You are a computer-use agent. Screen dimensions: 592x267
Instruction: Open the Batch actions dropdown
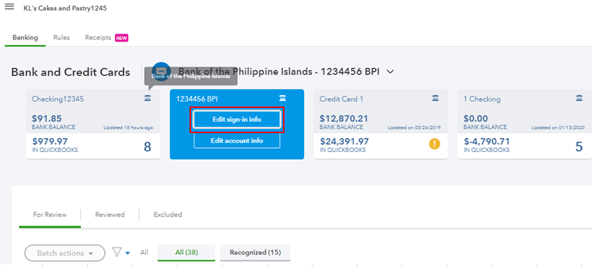65,253
